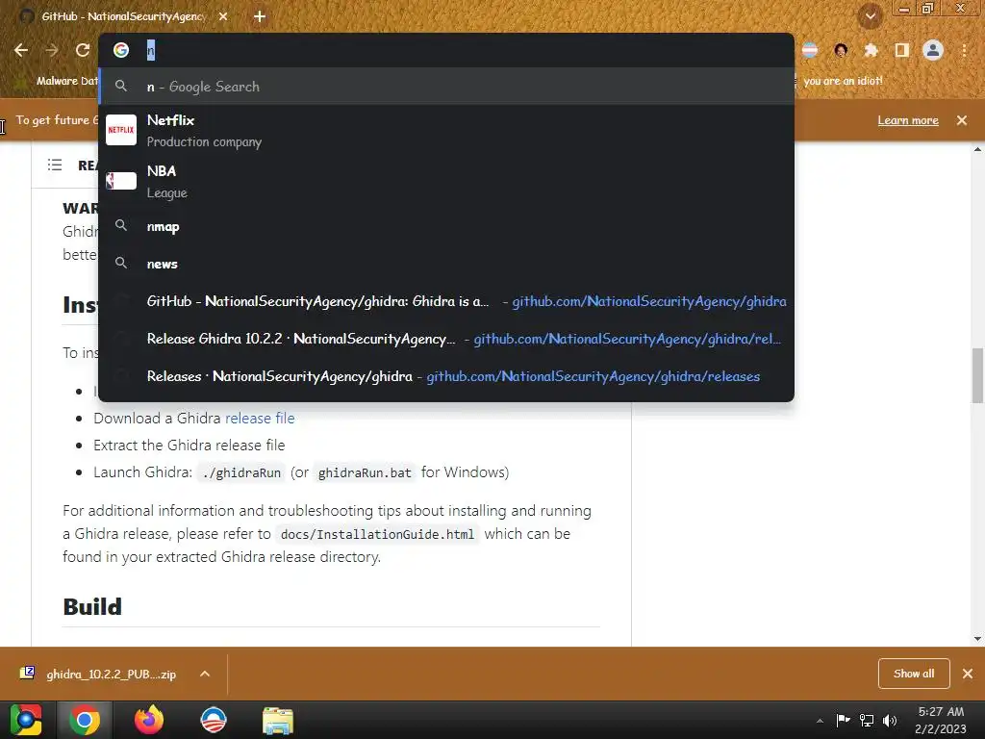Click the Chrome taskbar icon
Screen dimensions: 985x739
(85, 720)
